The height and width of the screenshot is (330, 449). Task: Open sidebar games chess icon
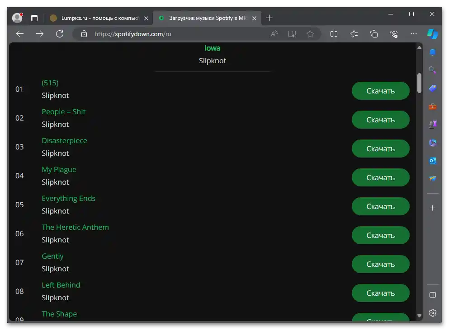coord(433,125)
